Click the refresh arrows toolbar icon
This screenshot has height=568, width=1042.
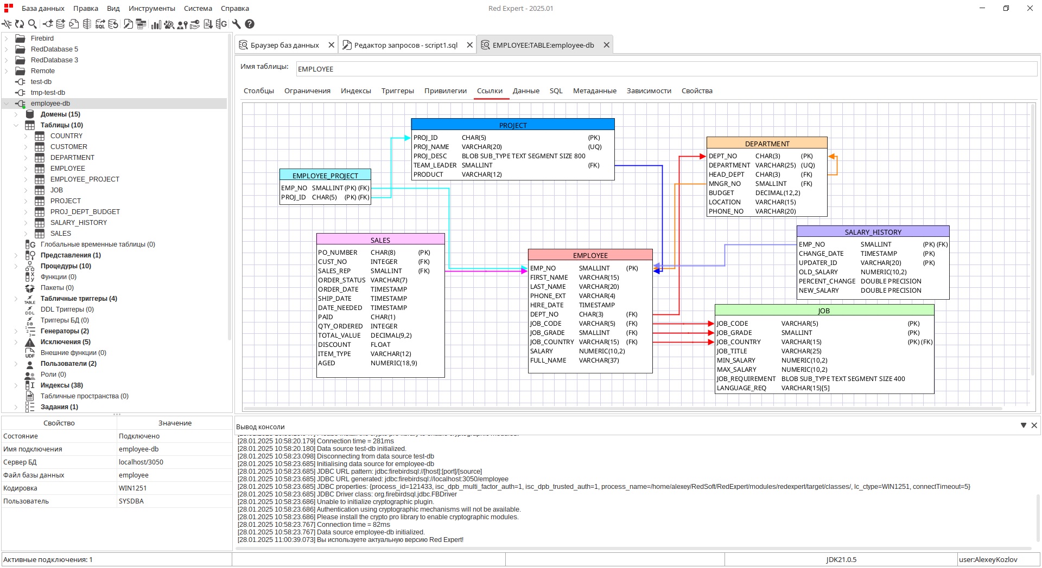[x=20, y=24]
